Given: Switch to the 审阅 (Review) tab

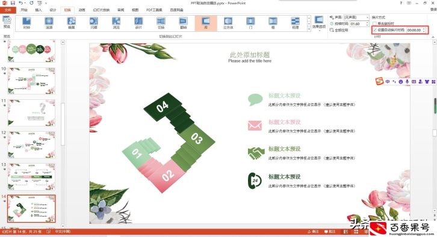Looking at the screenshot, I should 120,10.
